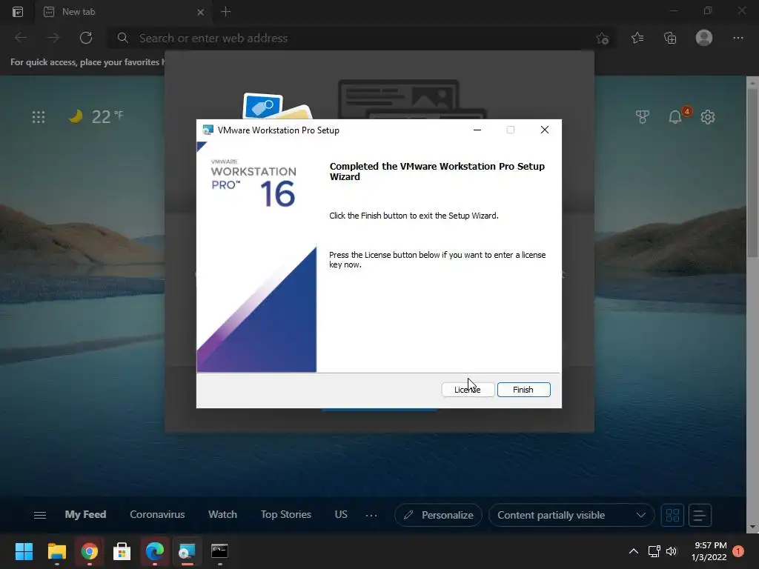Image resolution: width=759 pixels, height=569 pixels.
Task: Select the Watch feed tab
Action: click(x=222, y=514)
